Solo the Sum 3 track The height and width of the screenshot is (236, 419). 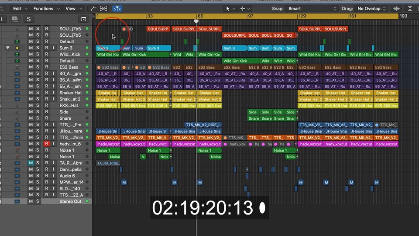[38, 48]
